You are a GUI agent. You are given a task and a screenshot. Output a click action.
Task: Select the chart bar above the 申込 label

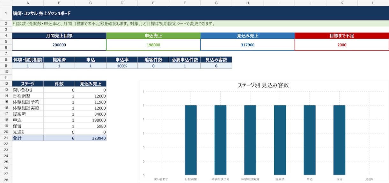(x=310, y=140)
